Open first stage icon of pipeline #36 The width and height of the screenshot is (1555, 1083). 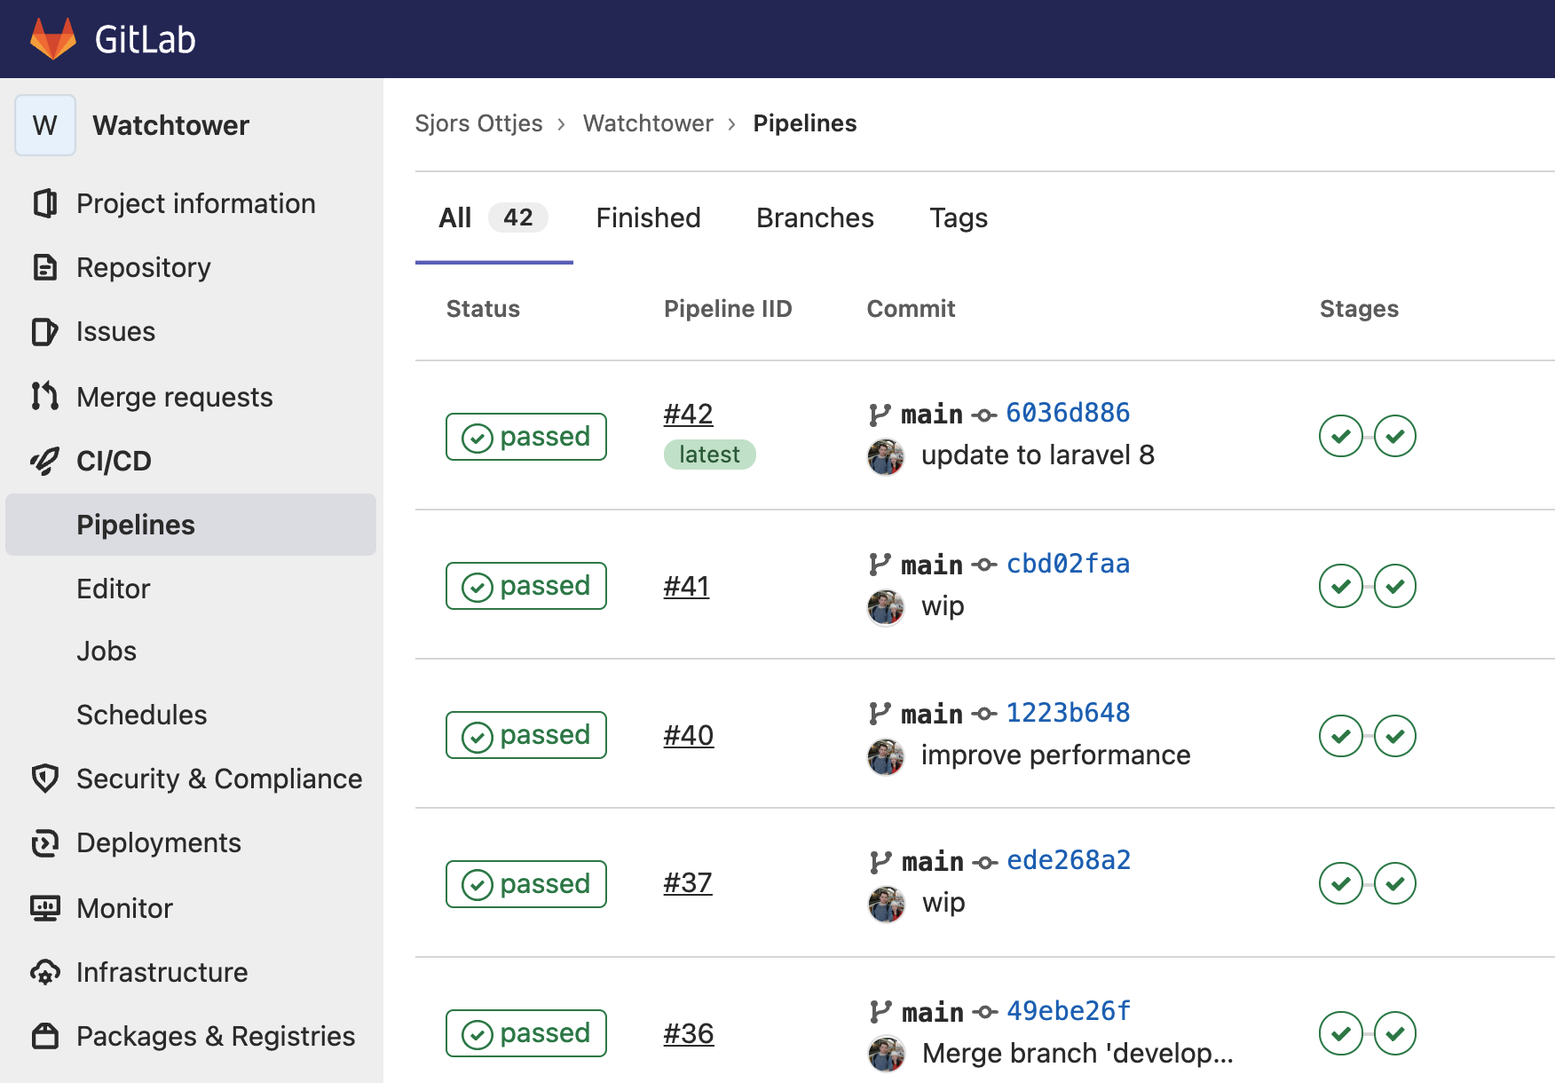1341,1033
